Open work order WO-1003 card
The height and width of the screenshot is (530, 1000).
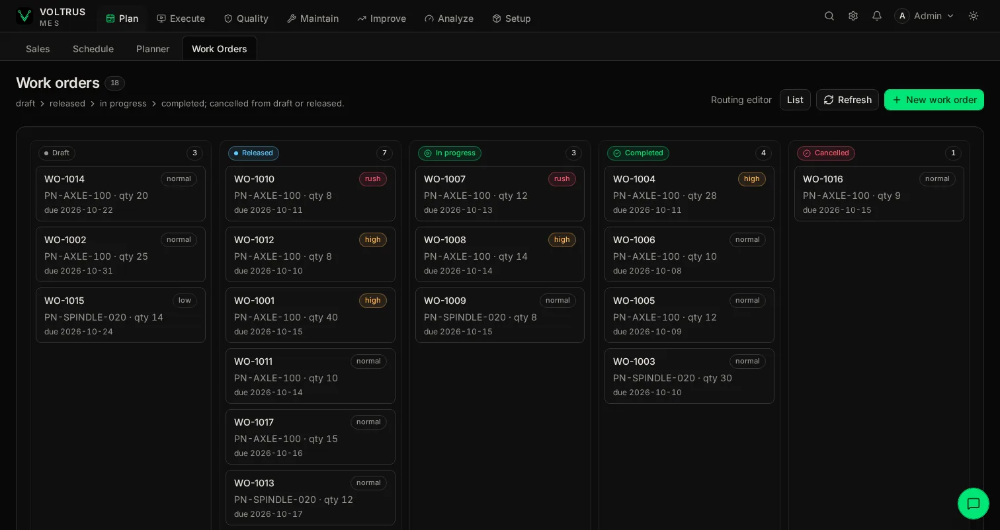(689, 376)
